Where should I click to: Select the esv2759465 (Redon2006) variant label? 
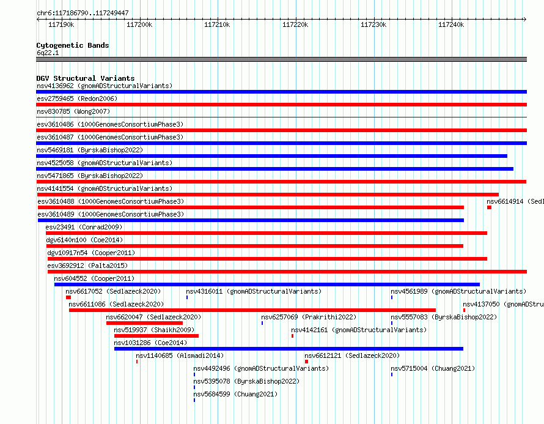click(77, 99)
